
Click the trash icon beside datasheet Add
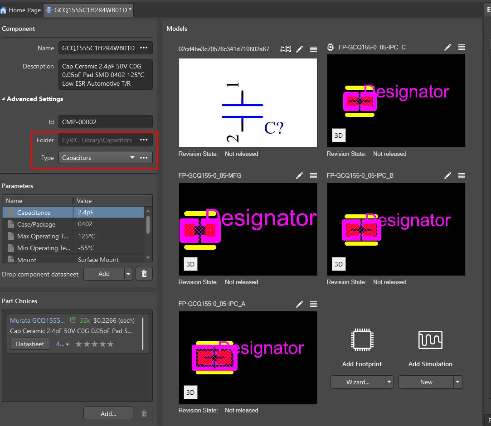click(x=144, y=274)
